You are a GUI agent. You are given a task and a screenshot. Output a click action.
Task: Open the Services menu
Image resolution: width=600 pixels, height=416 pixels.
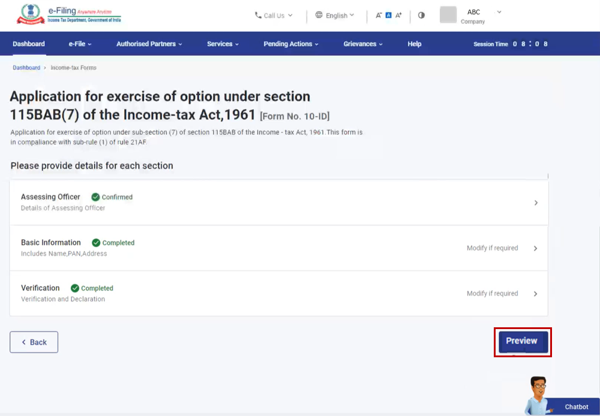[223, 44]
